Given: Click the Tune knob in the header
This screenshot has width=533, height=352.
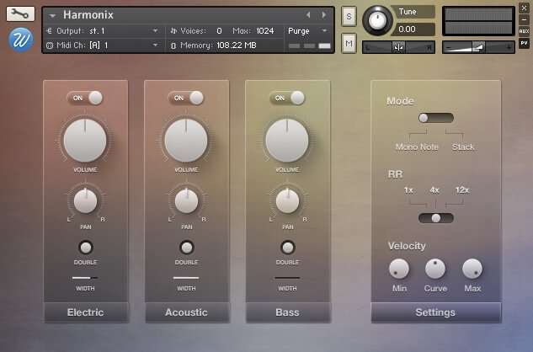Looking at the screenshot, I should 376,20.
